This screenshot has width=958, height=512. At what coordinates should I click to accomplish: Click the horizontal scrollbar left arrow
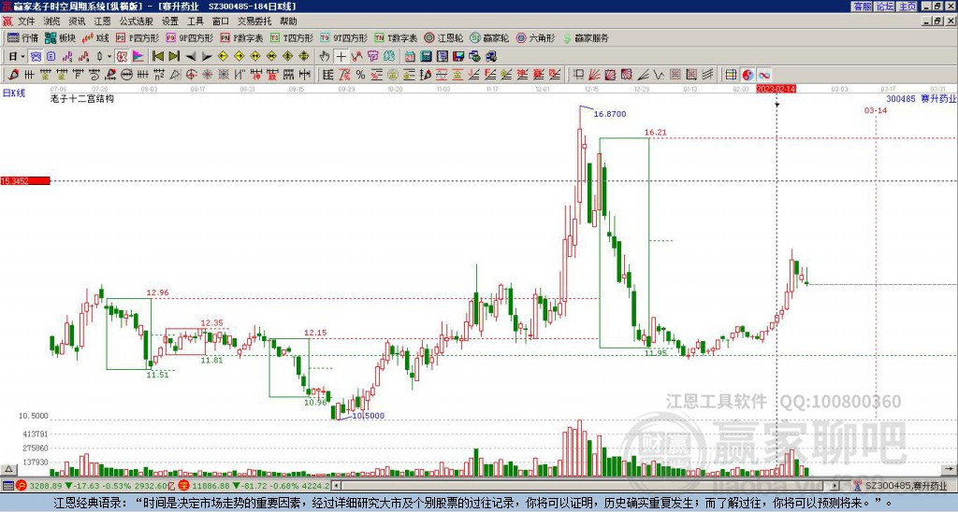(336, 486)
